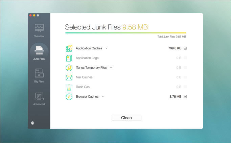
Task: Switch to the Junk Files label
Action: point(39,59)
